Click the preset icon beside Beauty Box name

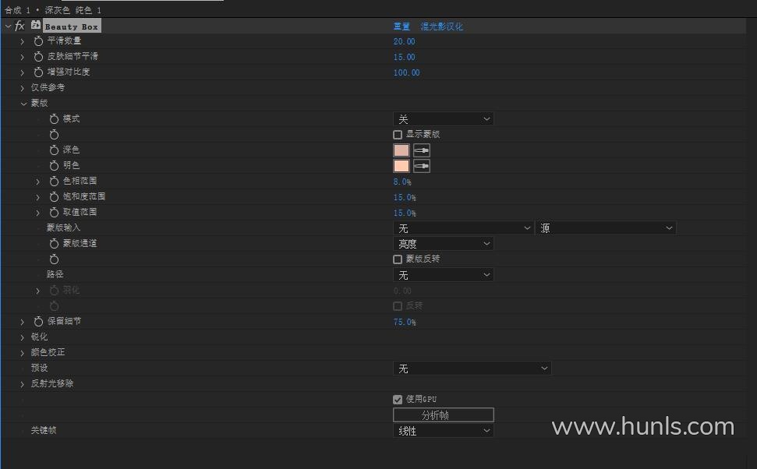pos(36,25)
